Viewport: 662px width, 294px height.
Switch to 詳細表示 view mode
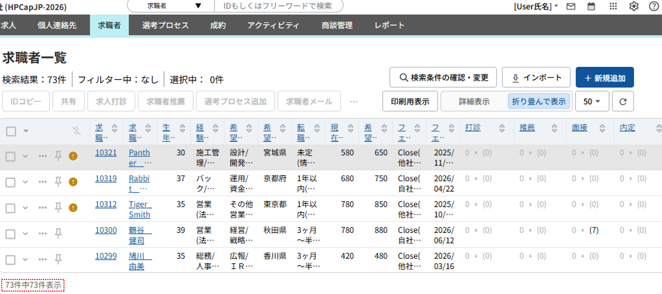point(474,101)
